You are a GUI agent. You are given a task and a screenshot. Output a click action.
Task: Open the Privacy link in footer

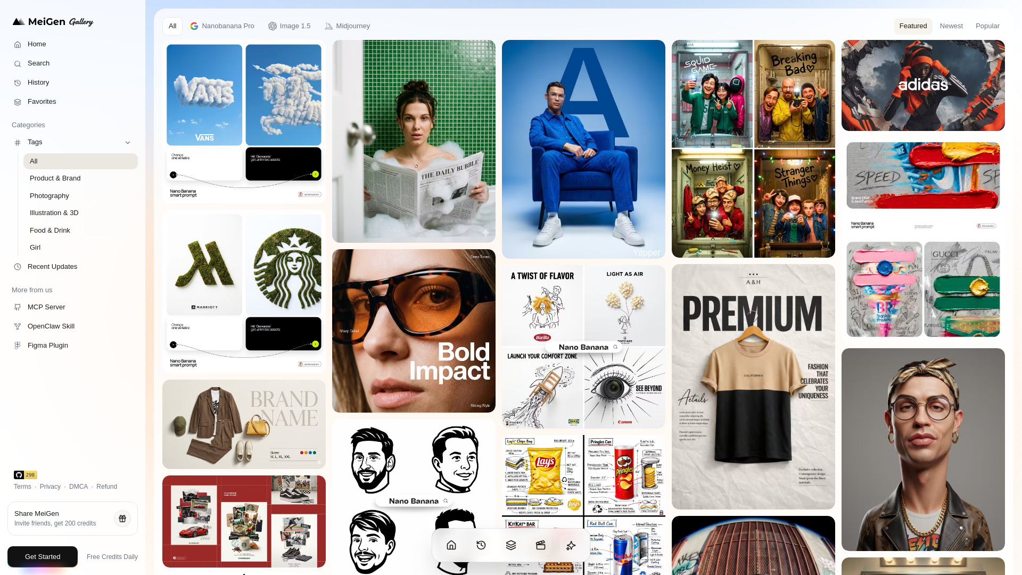50,487
